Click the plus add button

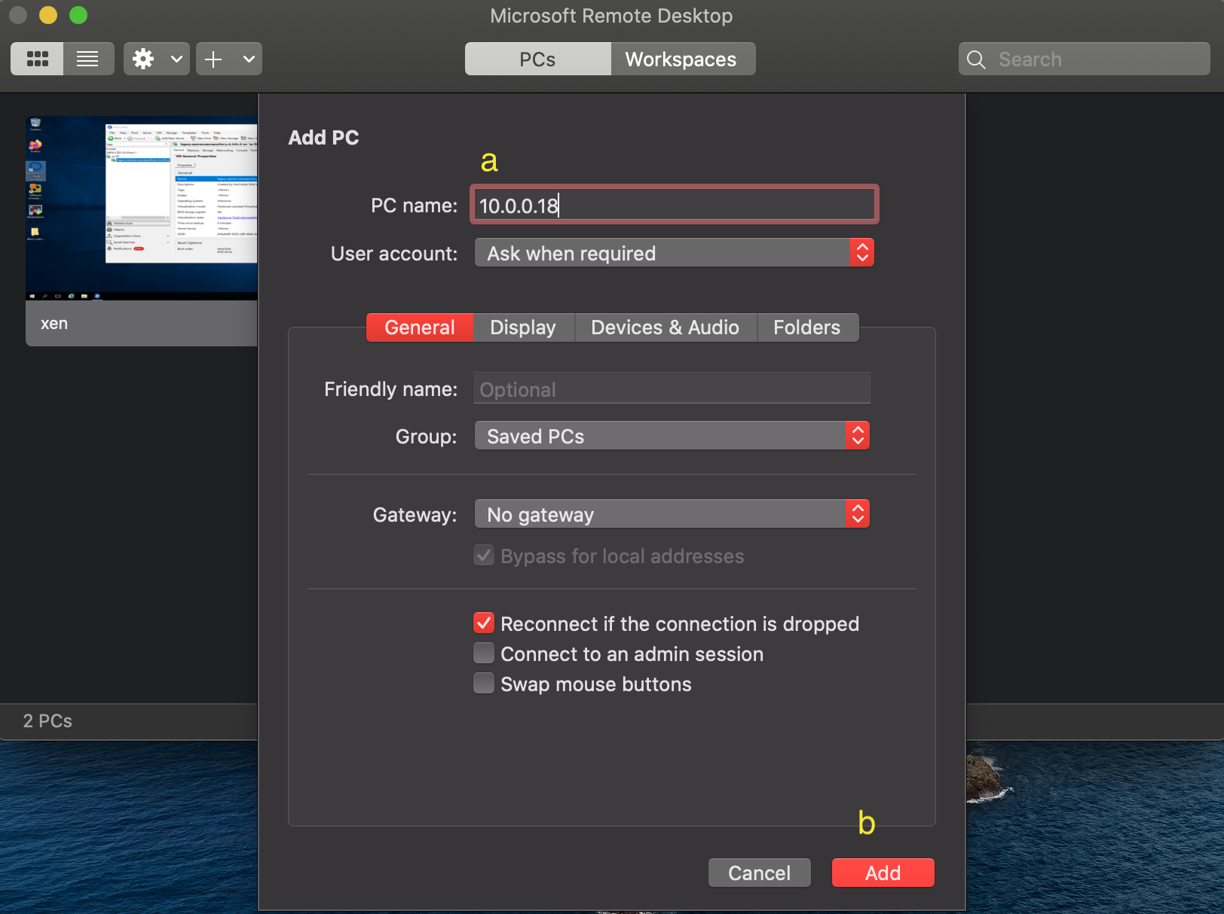(213, 59)
